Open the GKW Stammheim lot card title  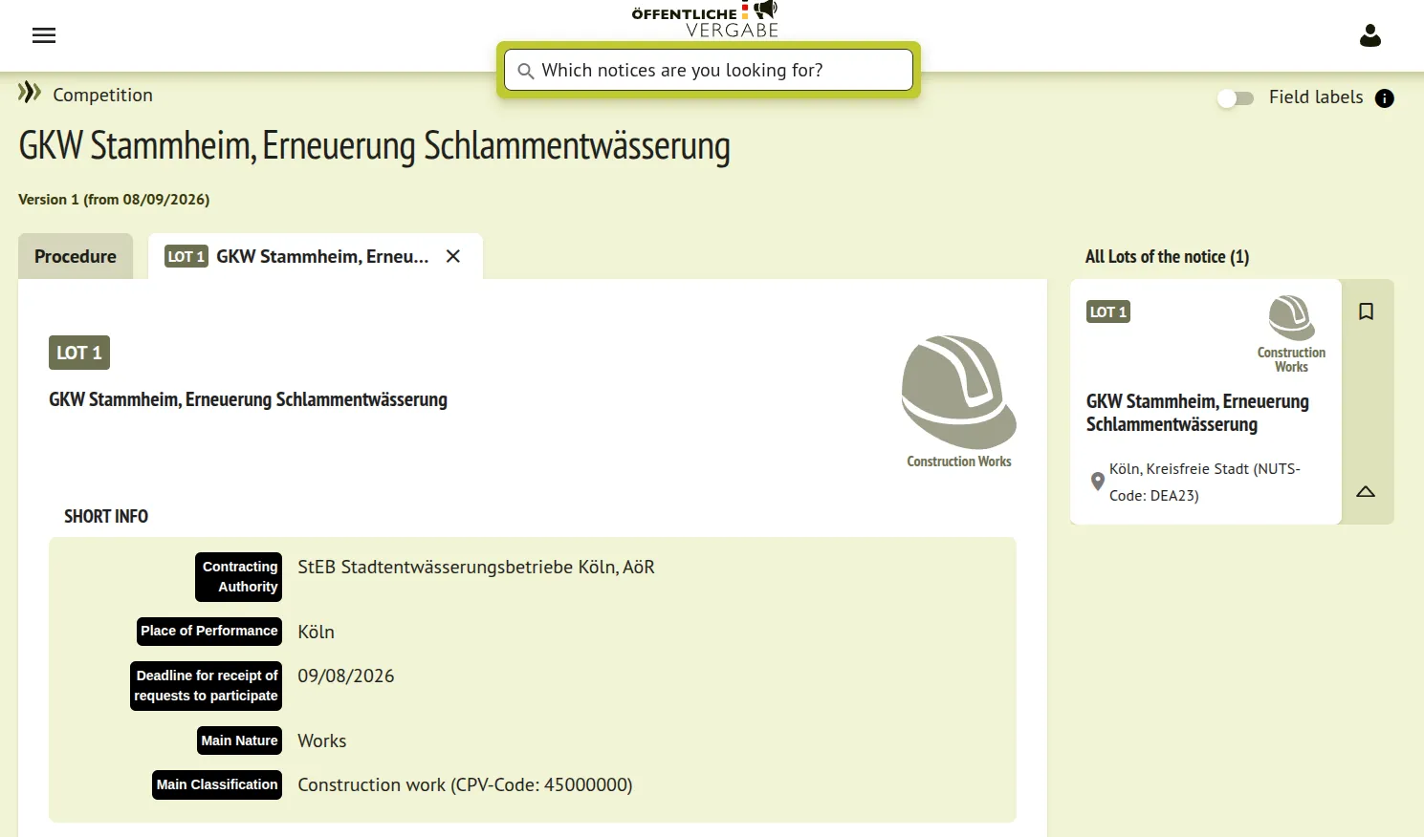click(1197, 413)
